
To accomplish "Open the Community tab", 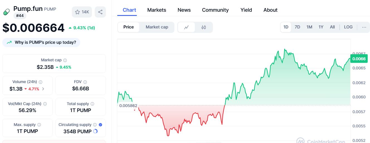I will 215,10.
